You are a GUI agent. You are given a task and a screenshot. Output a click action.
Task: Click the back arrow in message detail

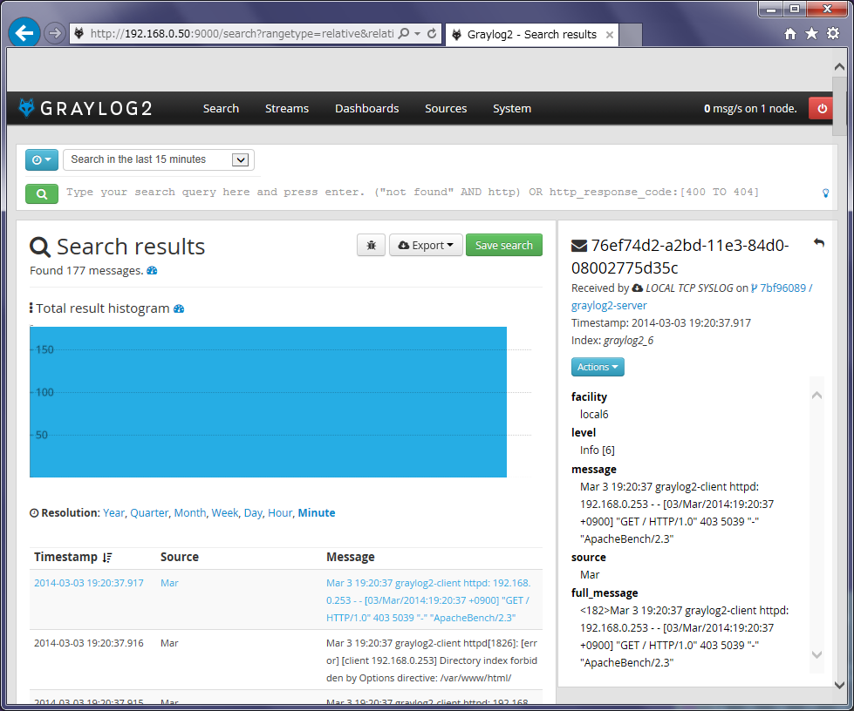coord(818,242)
